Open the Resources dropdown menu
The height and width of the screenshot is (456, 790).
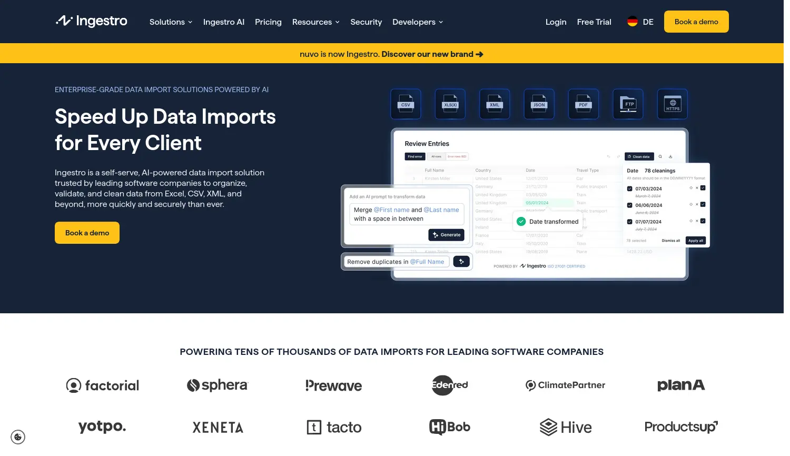[x=315, y=22]
